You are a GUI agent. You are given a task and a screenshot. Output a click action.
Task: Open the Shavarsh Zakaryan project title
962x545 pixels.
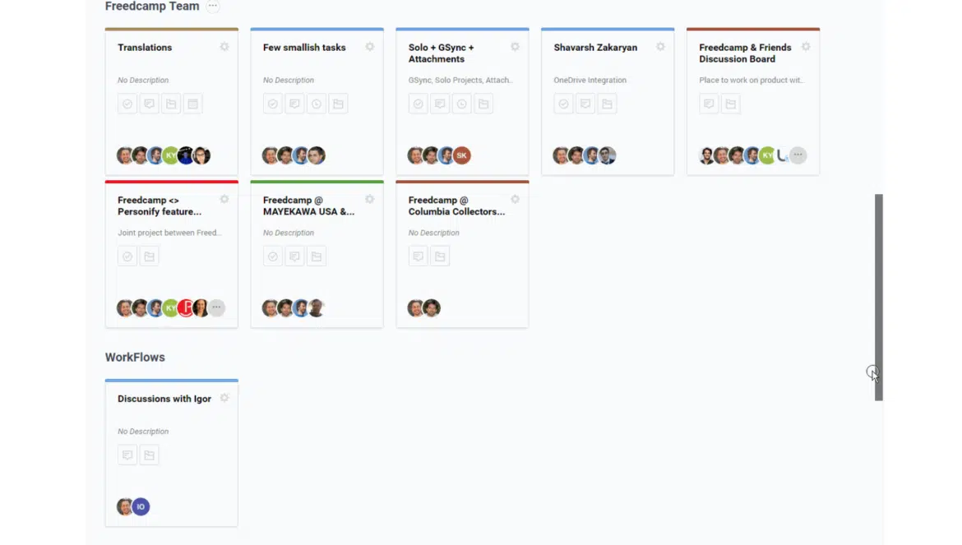[595, 48]
